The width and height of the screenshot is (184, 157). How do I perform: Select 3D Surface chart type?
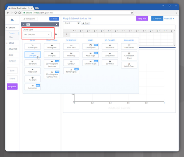(x=110, y=55)
